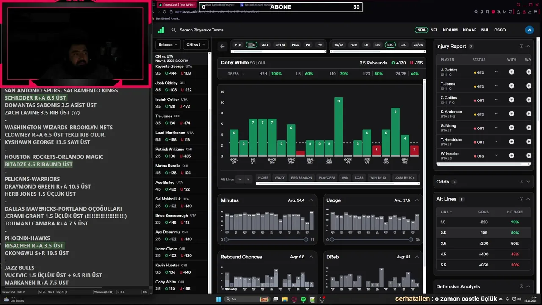
Task: Adjust the Minutes range slider left handle
Action: click(x=226, y=240)
